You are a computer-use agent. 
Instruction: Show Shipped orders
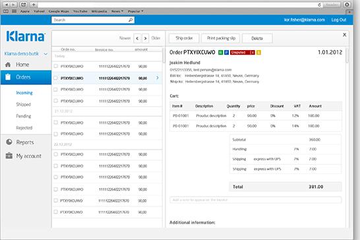(x=24, y=104)
